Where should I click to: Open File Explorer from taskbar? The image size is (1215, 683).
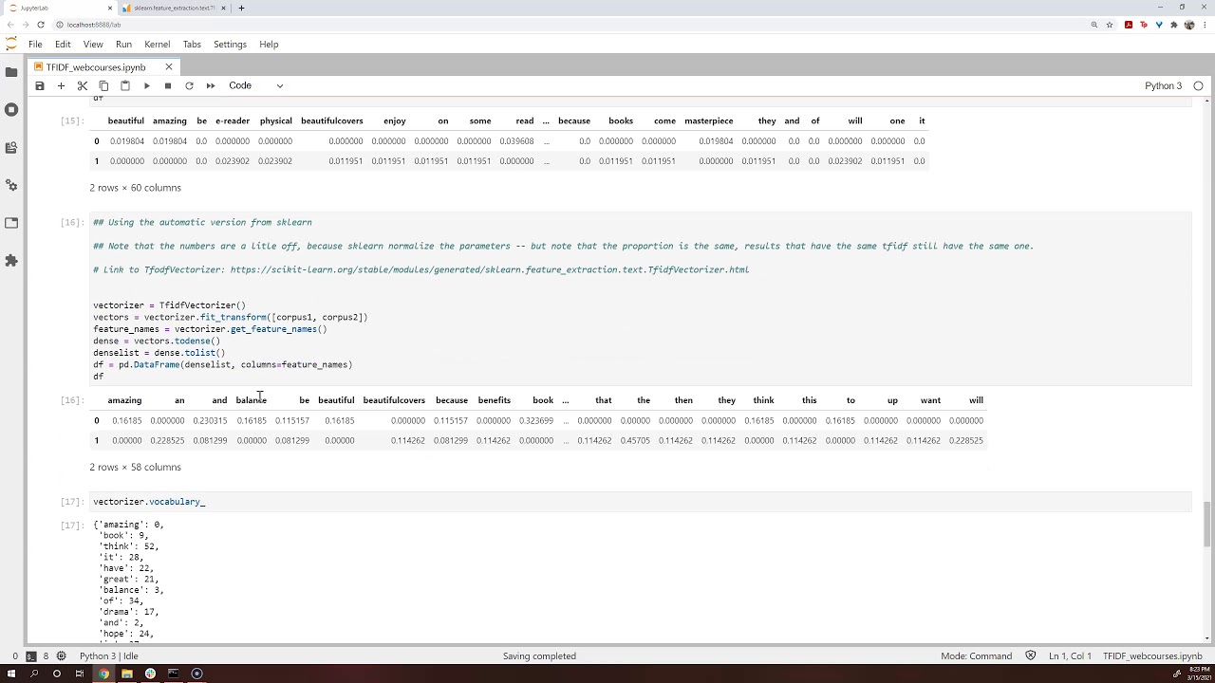coord(126,674)
